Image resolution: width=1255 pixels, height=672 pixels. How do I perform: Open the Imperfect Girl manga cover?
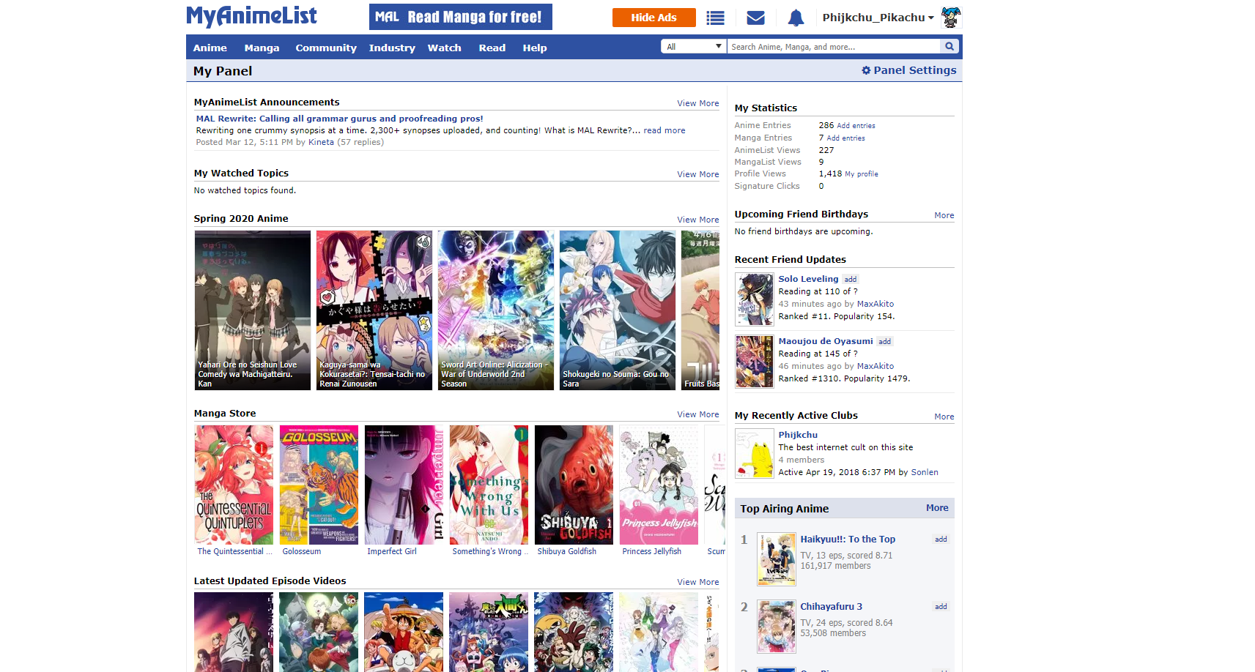(x=404, y=485)
